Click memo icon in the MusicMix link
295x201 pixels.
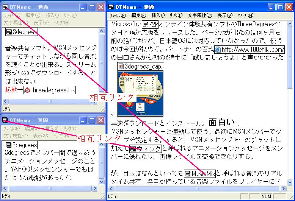[x=188, y=174]
